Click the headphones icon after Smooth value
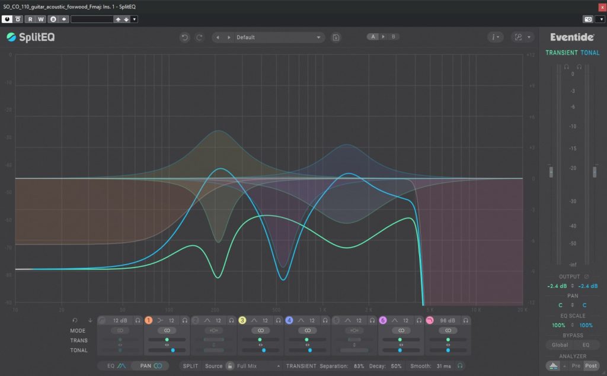This screenshot has width=607, height=376. (459, 366)
